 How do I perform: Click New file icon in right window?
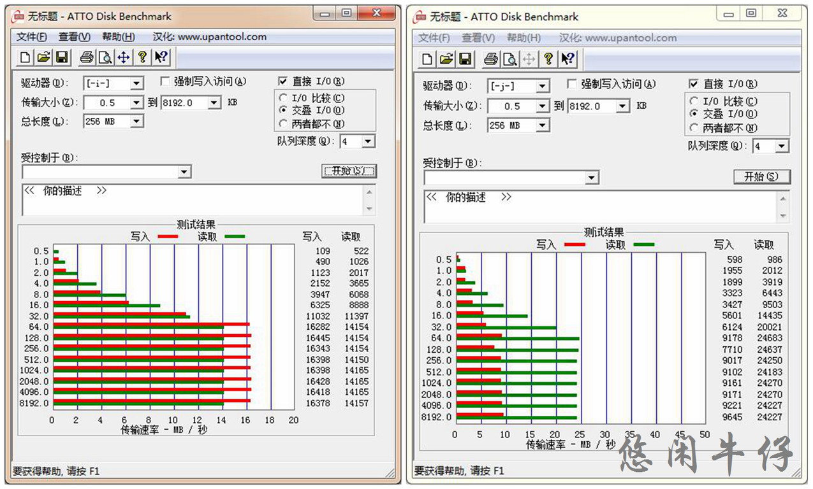428,59
